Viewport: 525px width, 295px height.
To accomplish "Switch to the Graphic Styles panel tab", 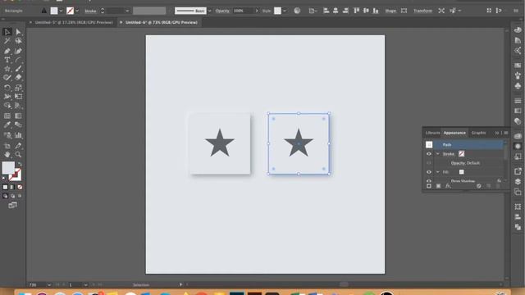I will [478, 133].
